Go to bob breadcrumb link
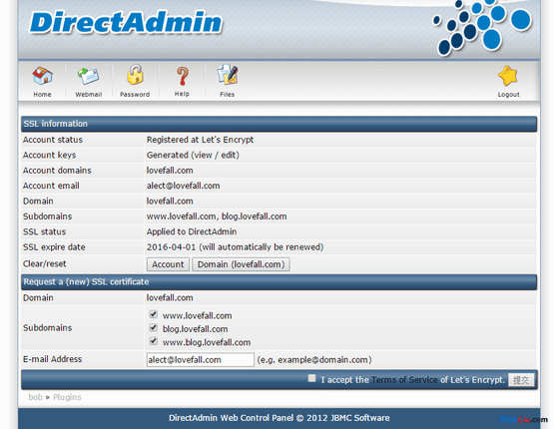 pyautogui.click(x=35, y=397)
